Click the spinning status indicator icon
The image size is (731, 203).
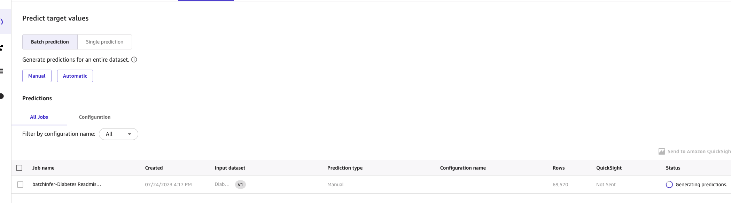[x=669, y=185]
